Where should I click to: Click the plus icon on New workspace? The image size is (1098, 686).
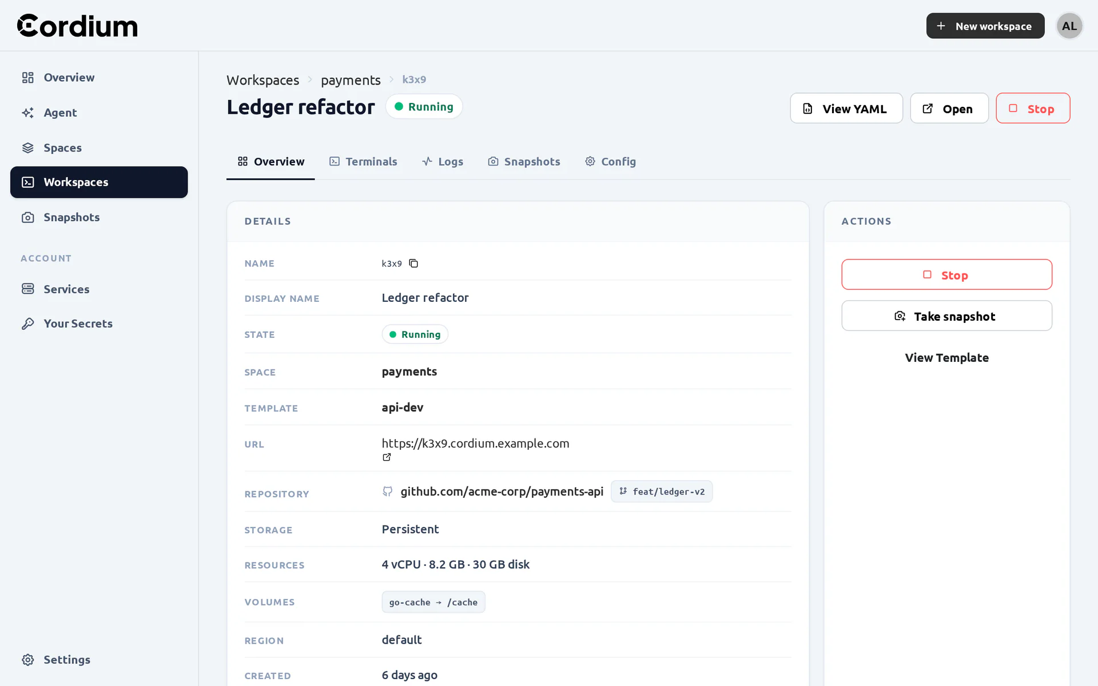[x=941, y=26]
